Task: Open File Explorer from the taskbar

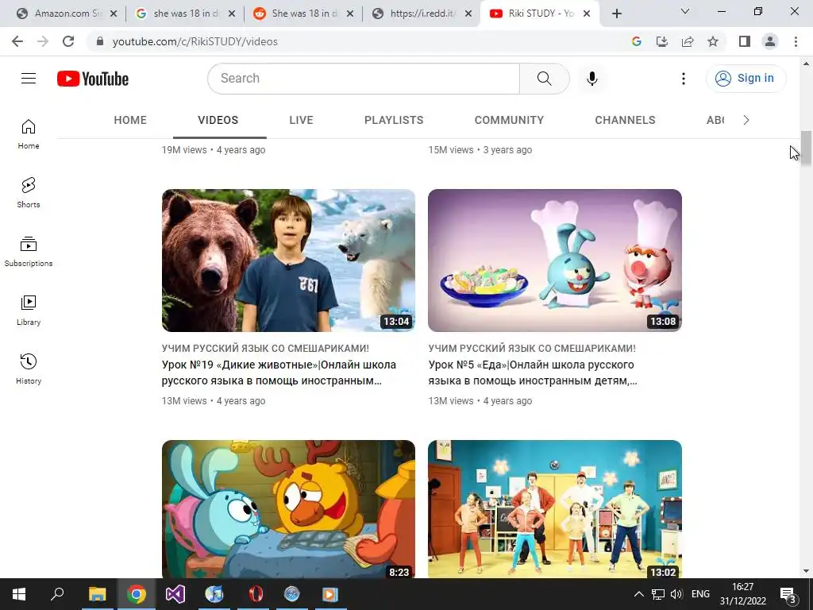Action: [97, 594]
